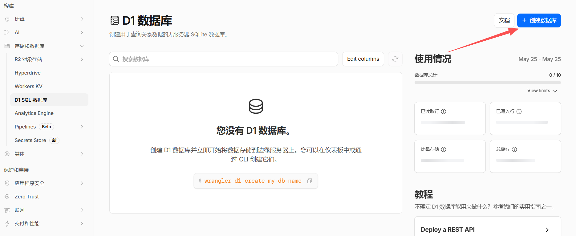
Task: Click info icon next to 总储存
Action: click(x=514, y=149)
